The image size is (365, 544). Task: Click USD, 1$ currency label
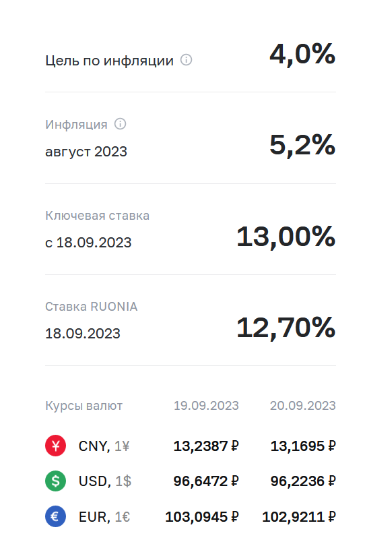pyautogui.click(x=105, y=481)
